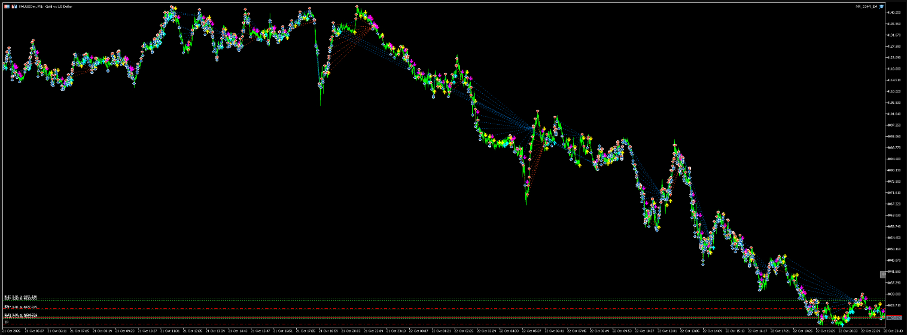Open the Depth of Market icon

pyautogui.click(x=14, y=7)
